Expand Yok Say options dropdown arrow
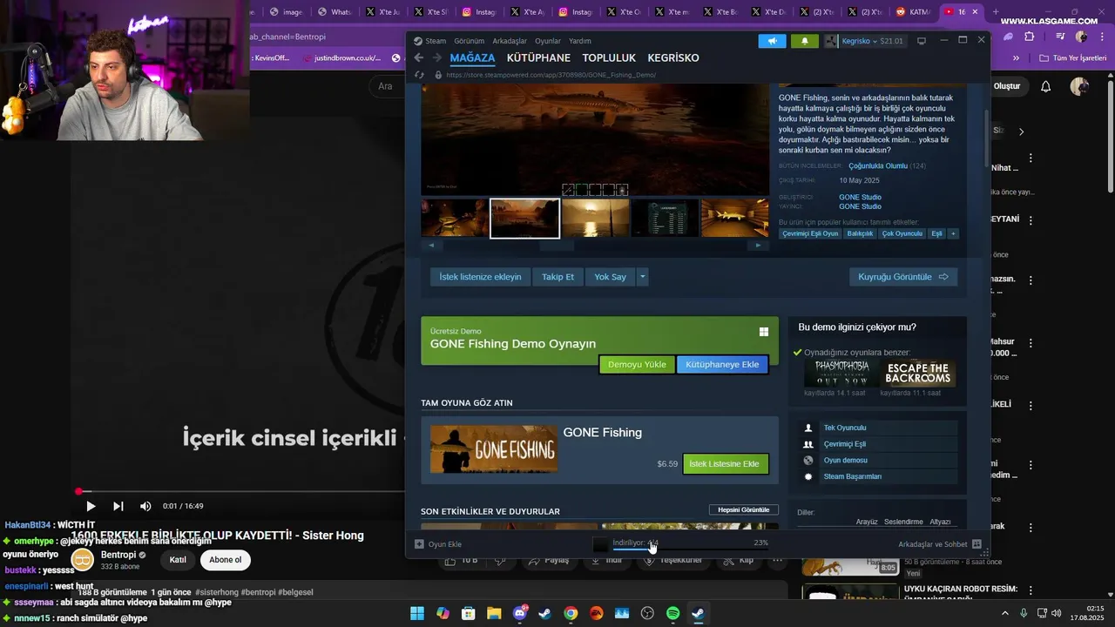 coord(642,277)
